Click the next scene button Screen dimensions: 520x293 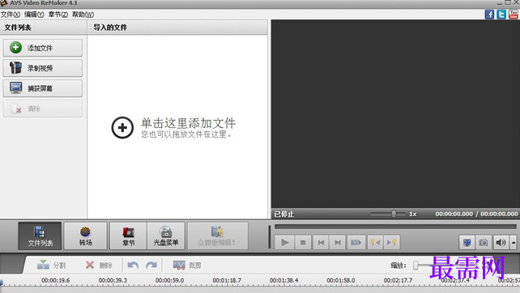[356, 243]
